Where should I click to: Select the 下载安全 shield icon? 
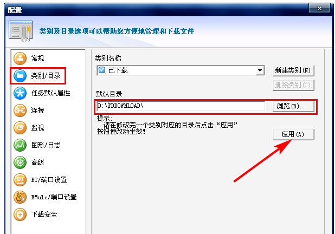coord(20,214)
